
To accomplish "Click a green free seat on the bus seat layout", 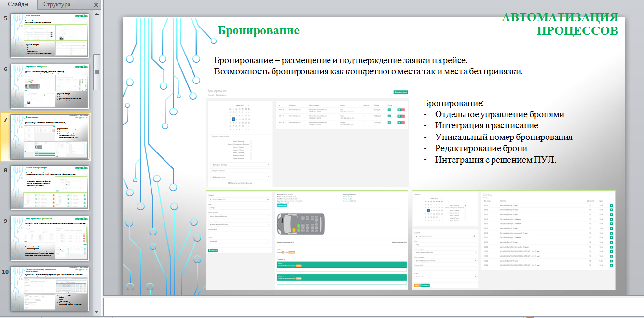I will click(x=299, y=226).
